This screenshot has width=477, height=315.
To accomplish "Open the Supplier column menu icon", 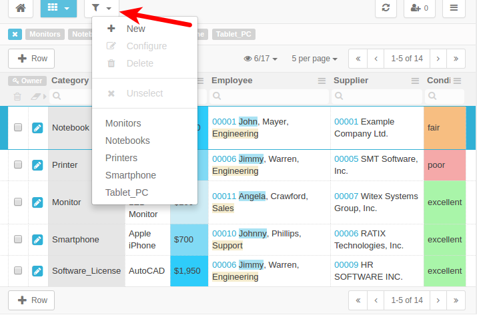I will pos(415,81).
